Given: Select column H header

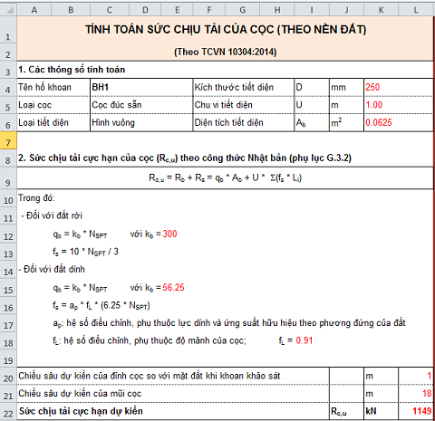Looking at the screenshot, I should click(277, 10).
